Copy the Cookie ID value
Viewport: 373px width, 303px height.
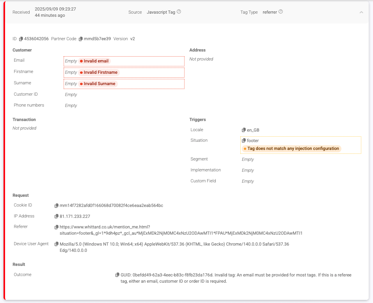[x=57, y=205]
